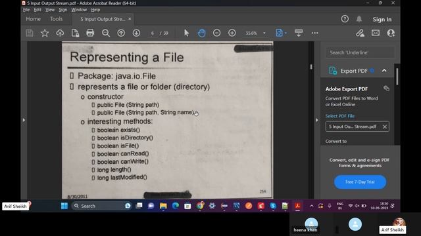This screenshot has width=421, height=236.
Task: Click the Export PDF panel header
Action: (358, 71)
